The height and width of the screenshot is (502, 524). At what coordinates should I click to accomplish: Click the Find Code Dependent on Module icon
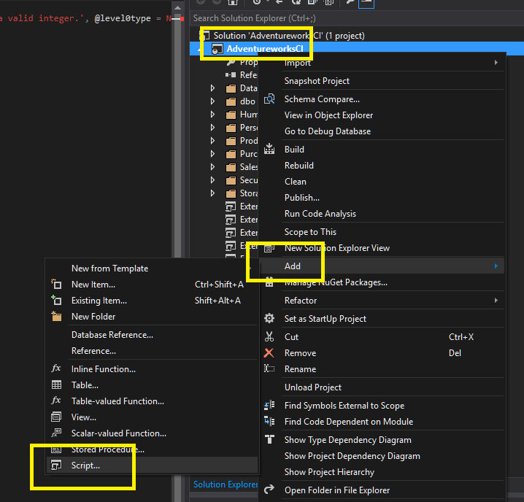coord(269,421)
